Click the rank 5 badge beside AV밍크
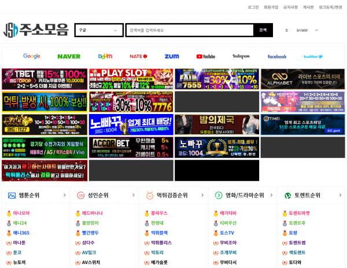The image size is (347, 268). coord(78,253)
